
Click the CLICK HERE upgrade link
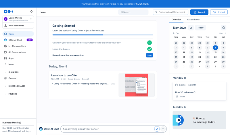pyautogui.click(x=142, y=4)
